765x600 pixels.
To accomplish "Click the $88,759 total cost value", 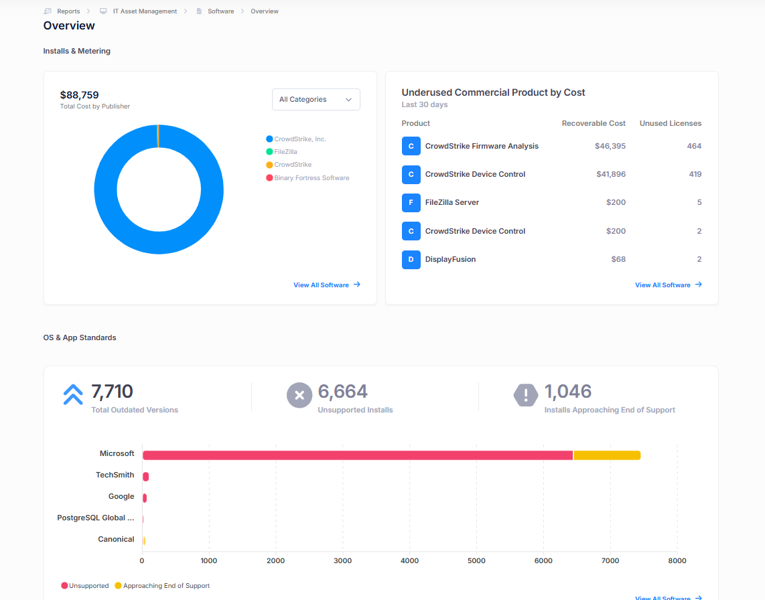I will (x=79, y=95).
